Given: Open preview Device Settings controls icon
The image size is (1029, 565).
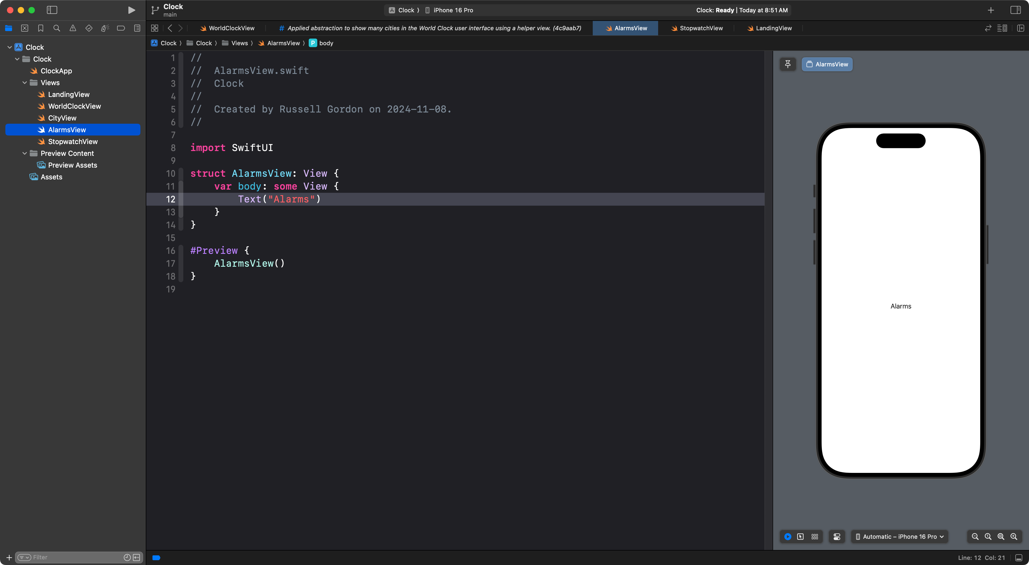Looking at the screenshot, I should coord(837,537).
